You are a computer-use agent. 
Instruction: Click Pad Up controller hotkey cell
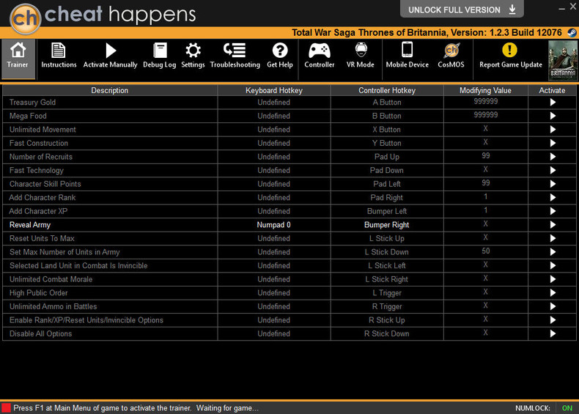pos(387,157)
